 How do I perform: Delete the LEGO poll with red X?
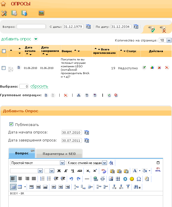[167, 68]
